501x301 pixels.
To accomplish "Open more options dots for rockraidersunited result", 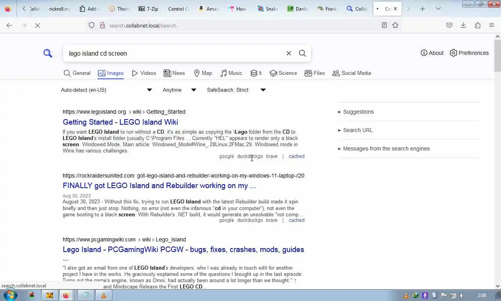I will 283,220.
